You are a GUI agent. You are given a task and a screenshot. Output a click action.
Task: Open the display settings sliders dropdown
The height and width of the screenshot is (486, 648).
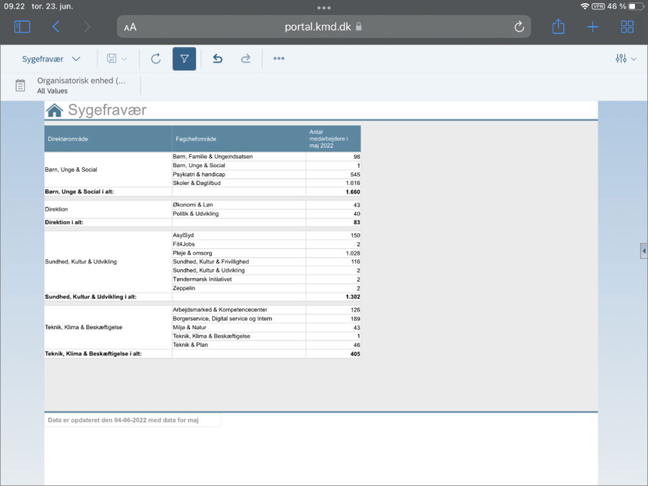(x=625, y=59)
